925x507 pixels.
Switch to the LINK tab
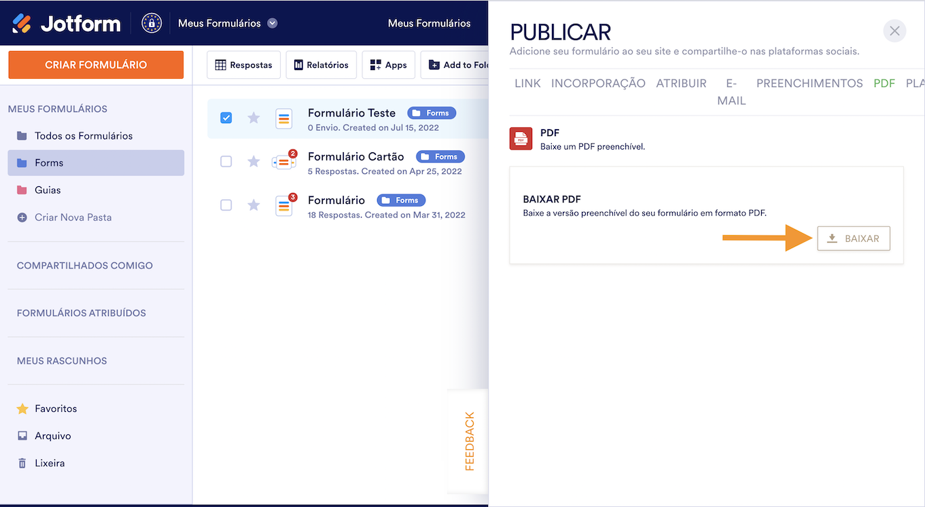[527, 84]
